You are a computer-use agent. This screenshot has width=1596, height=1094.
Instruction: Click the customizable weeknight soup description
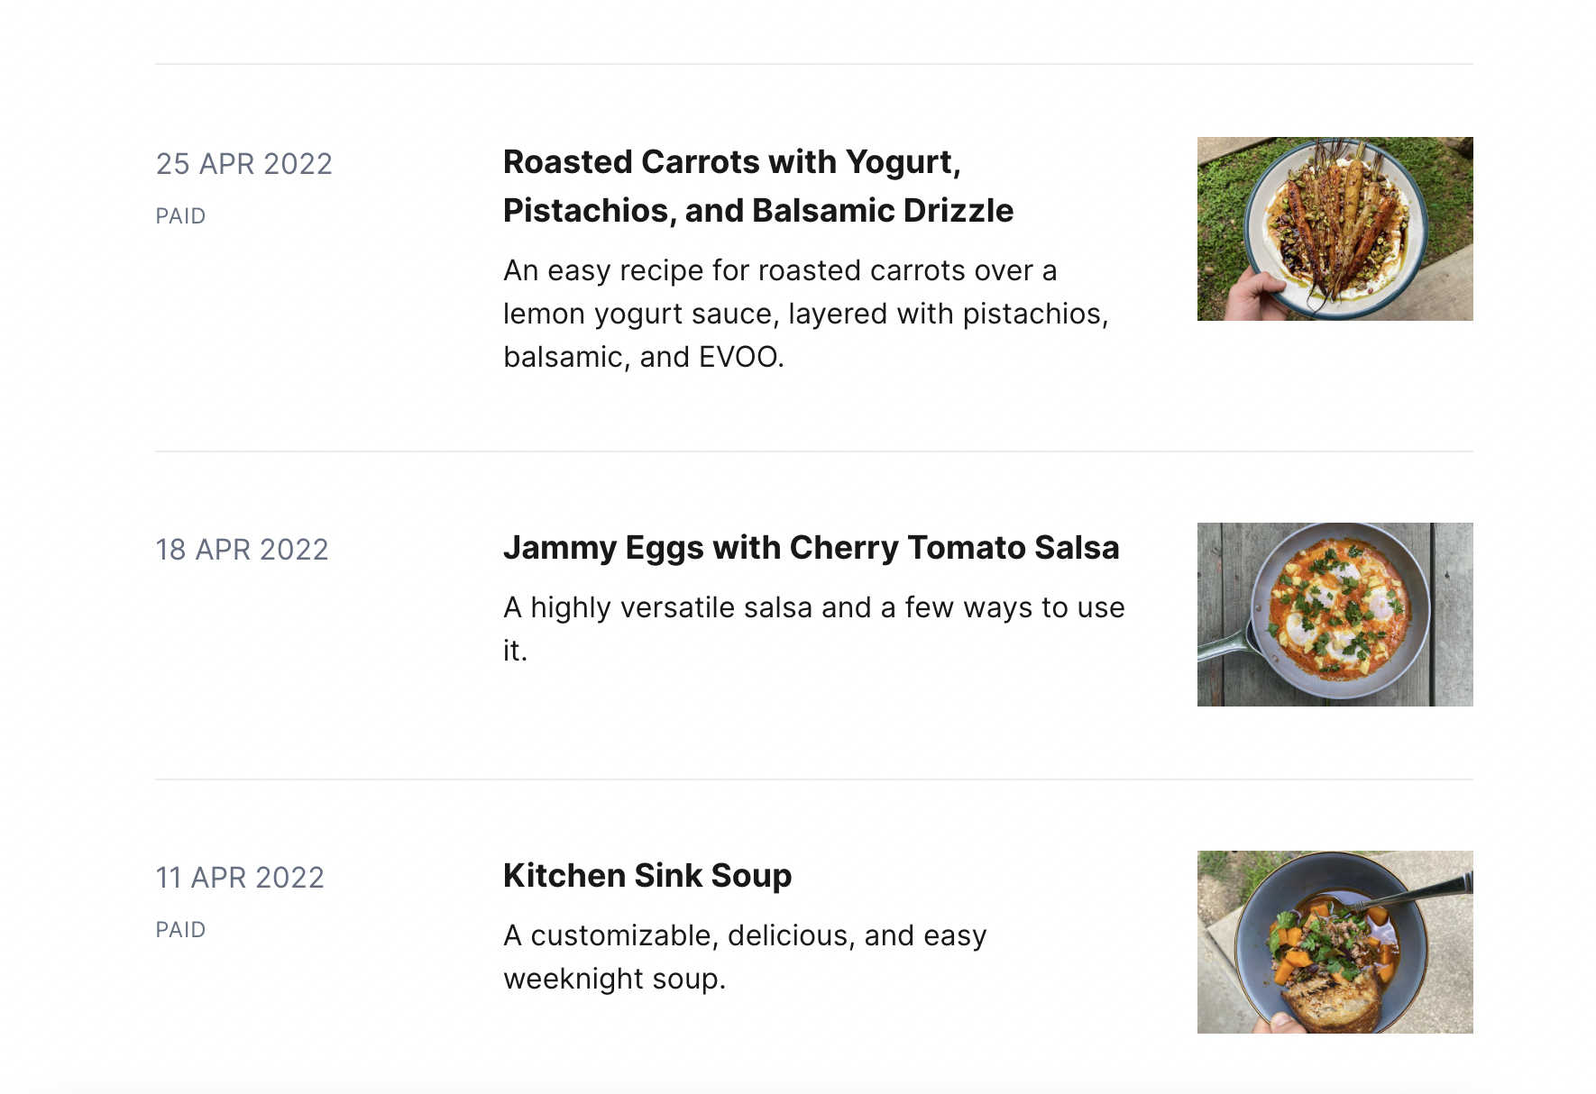coord(745,936)
